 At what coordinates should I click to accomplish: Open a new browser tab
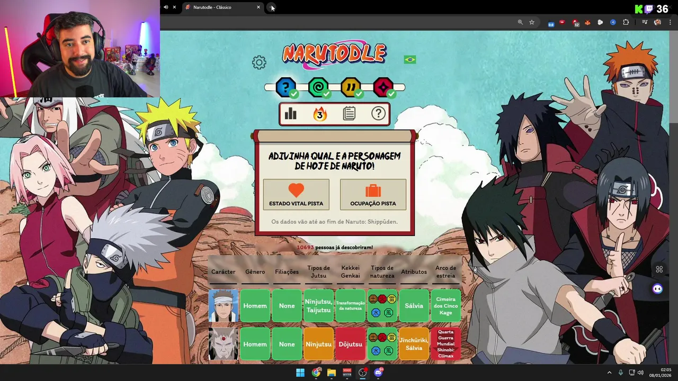tap(271, 7)
